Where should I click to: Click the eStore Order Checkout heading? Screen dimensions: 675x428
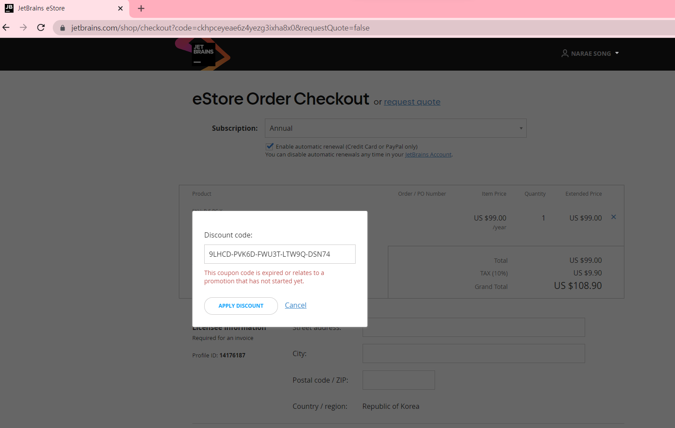pyautogui.click(x=281, y=99)
